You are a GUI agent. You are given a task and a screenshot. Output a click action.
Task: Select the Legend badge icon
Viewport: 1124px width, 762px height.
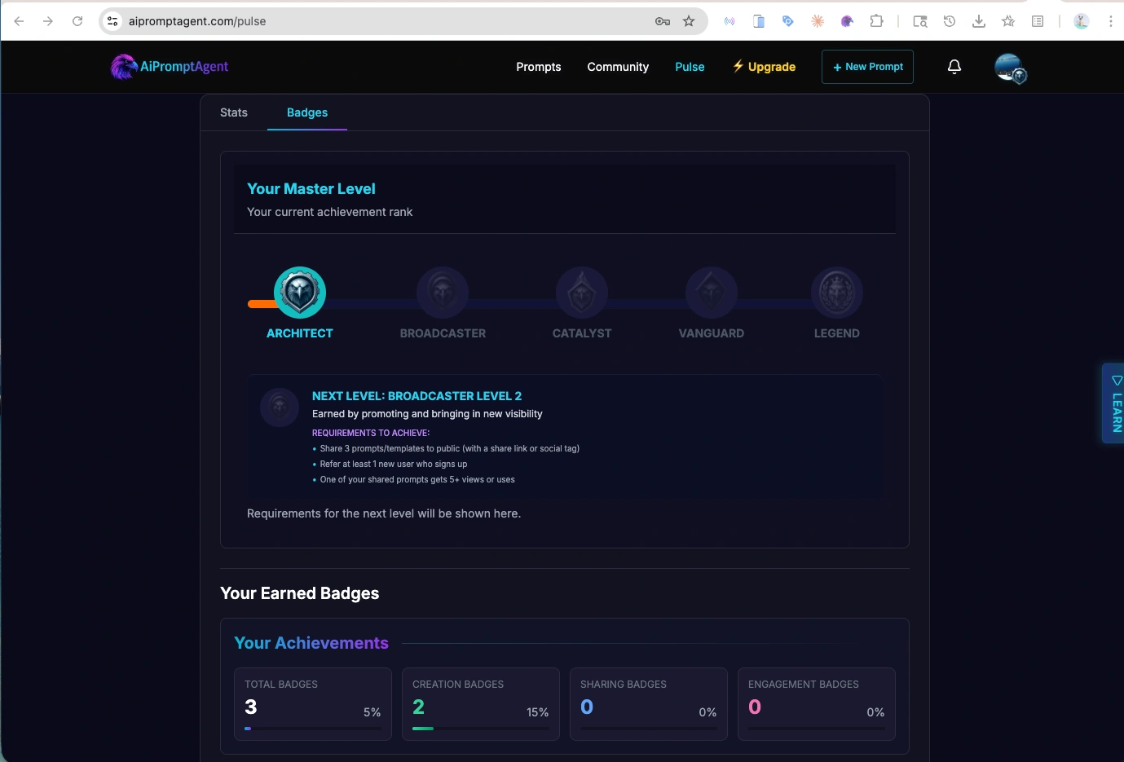[x=836, y=293]
